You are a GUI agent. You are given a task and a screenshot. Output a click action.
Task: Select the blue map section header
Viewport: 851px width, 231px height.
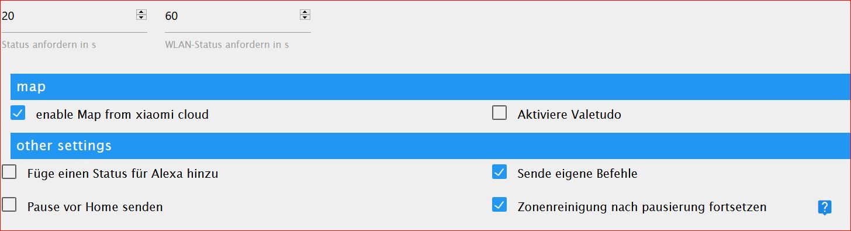[x=431, y=87]
